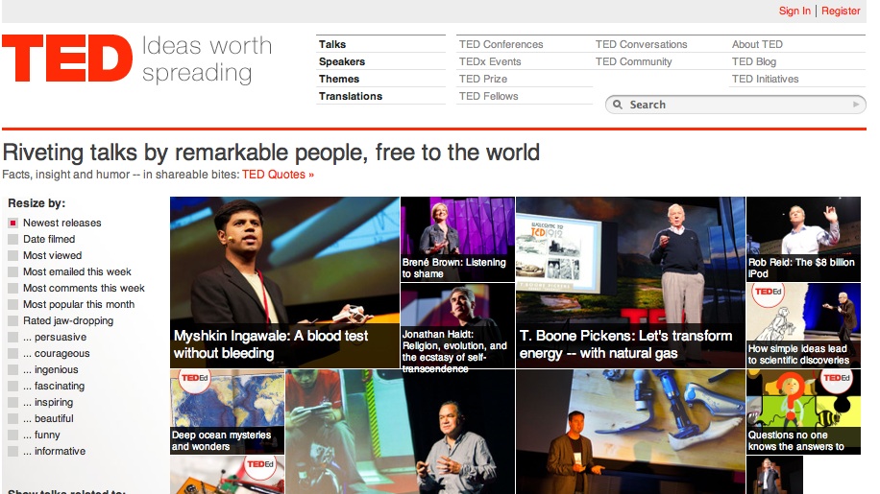Open Myshkin Ingawale blood test talk

(x=284, y=282)
